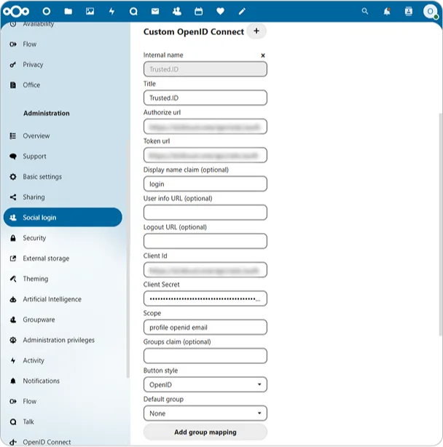The height and width of the screenshot is (447, 443).
Task: Focus the Logout URL field
Action: point(205,241)
